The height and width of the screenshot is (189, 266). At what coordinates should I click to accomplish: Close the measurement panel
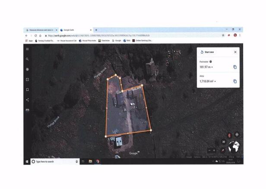(235, 52)
